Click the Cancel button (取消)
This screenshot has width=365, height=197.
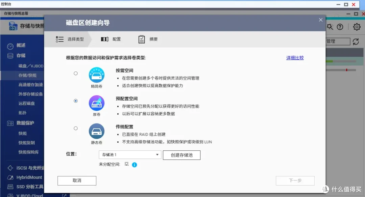(x=77, y=181)
